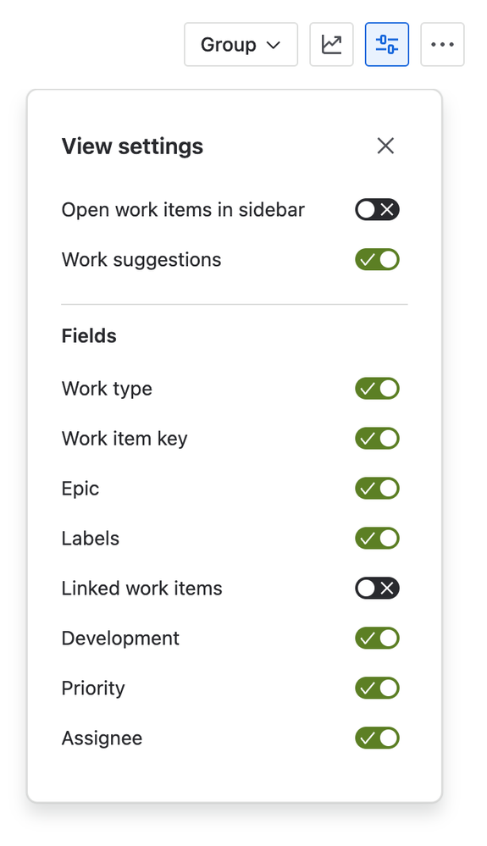Viewport: 487px width, 846px height.
Task: Turn off Work suggestions toggle
Action: (377, 259)
